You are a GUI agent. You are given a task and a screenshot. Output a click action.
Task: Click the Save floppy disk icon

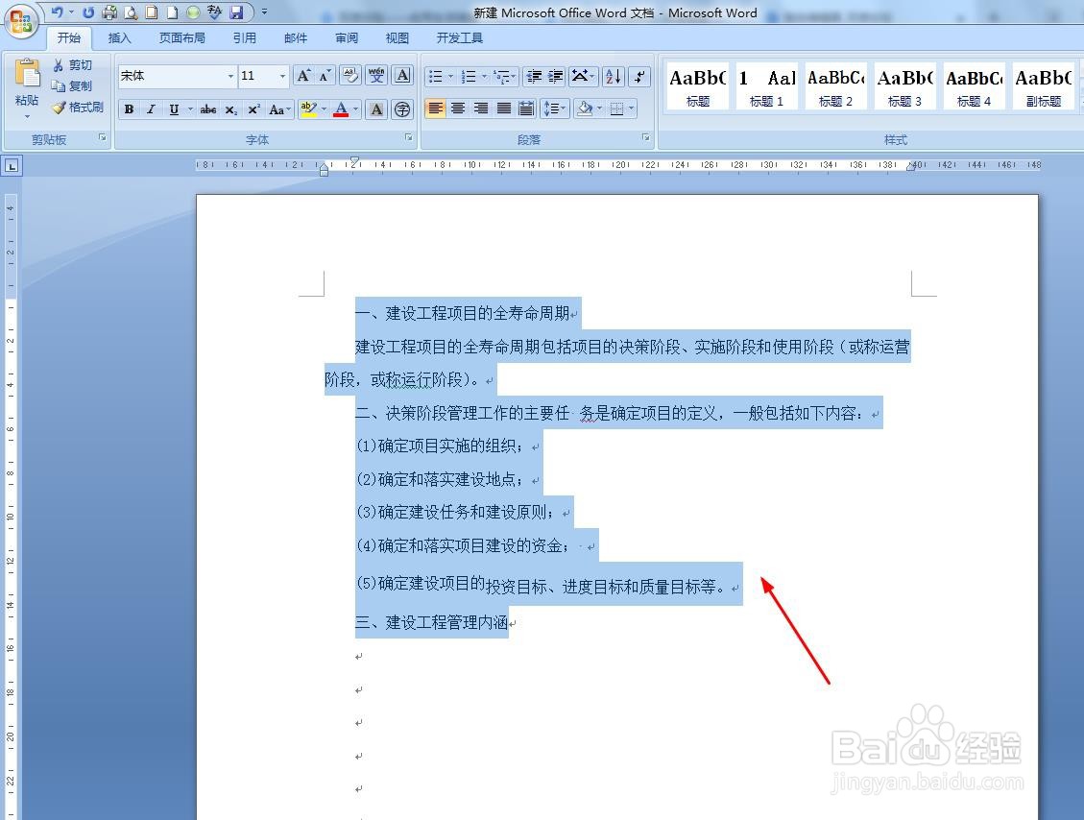(236, 12)
